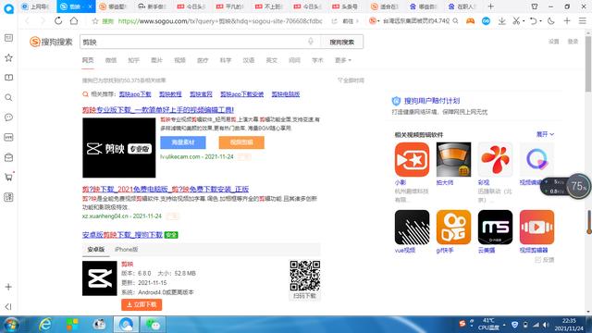
Task: Click the blue 海量素材 button
Action: [183, 142]
